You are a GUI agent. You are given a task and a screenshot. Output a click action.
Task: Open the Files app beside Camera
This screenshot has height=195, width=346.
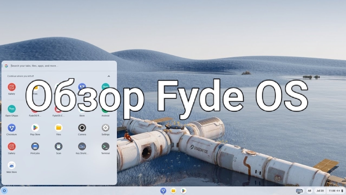[59, 130]
